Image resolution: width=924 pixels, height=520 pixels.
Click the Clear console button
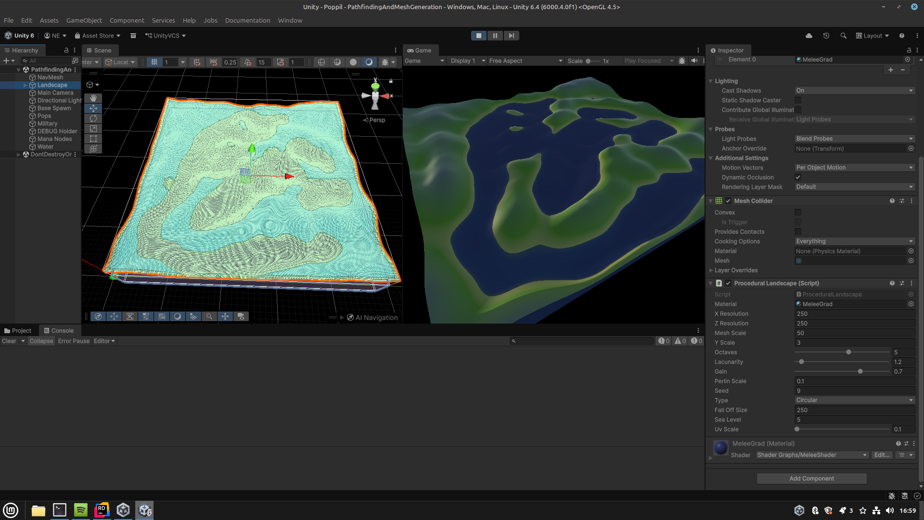pyautogui.click(x=9, y=341)
